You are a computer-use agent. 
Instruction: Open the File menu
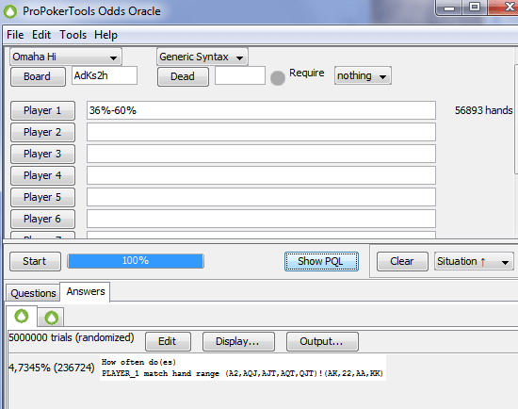15,35
